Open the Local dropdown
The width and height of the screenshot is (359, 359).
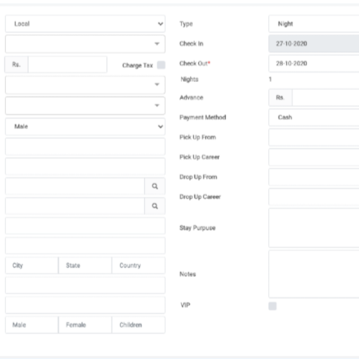click(85, 24)
